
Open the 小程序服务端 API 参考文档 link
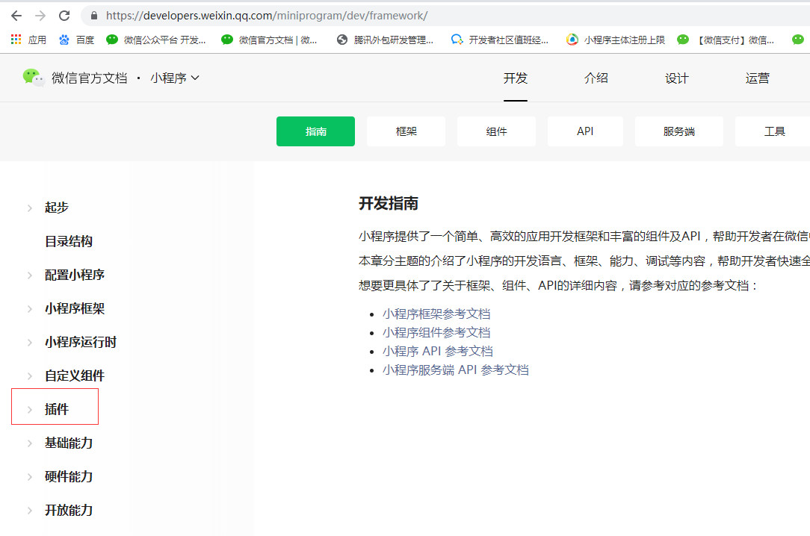point(455,370)
